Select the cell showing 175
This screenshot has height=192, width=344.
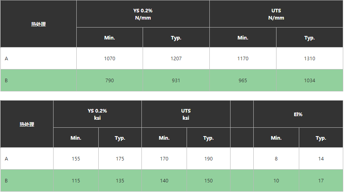click(120, 159)
